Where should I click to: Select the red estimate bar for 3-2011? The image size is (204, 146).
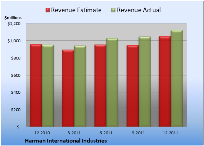coord(68,88)
